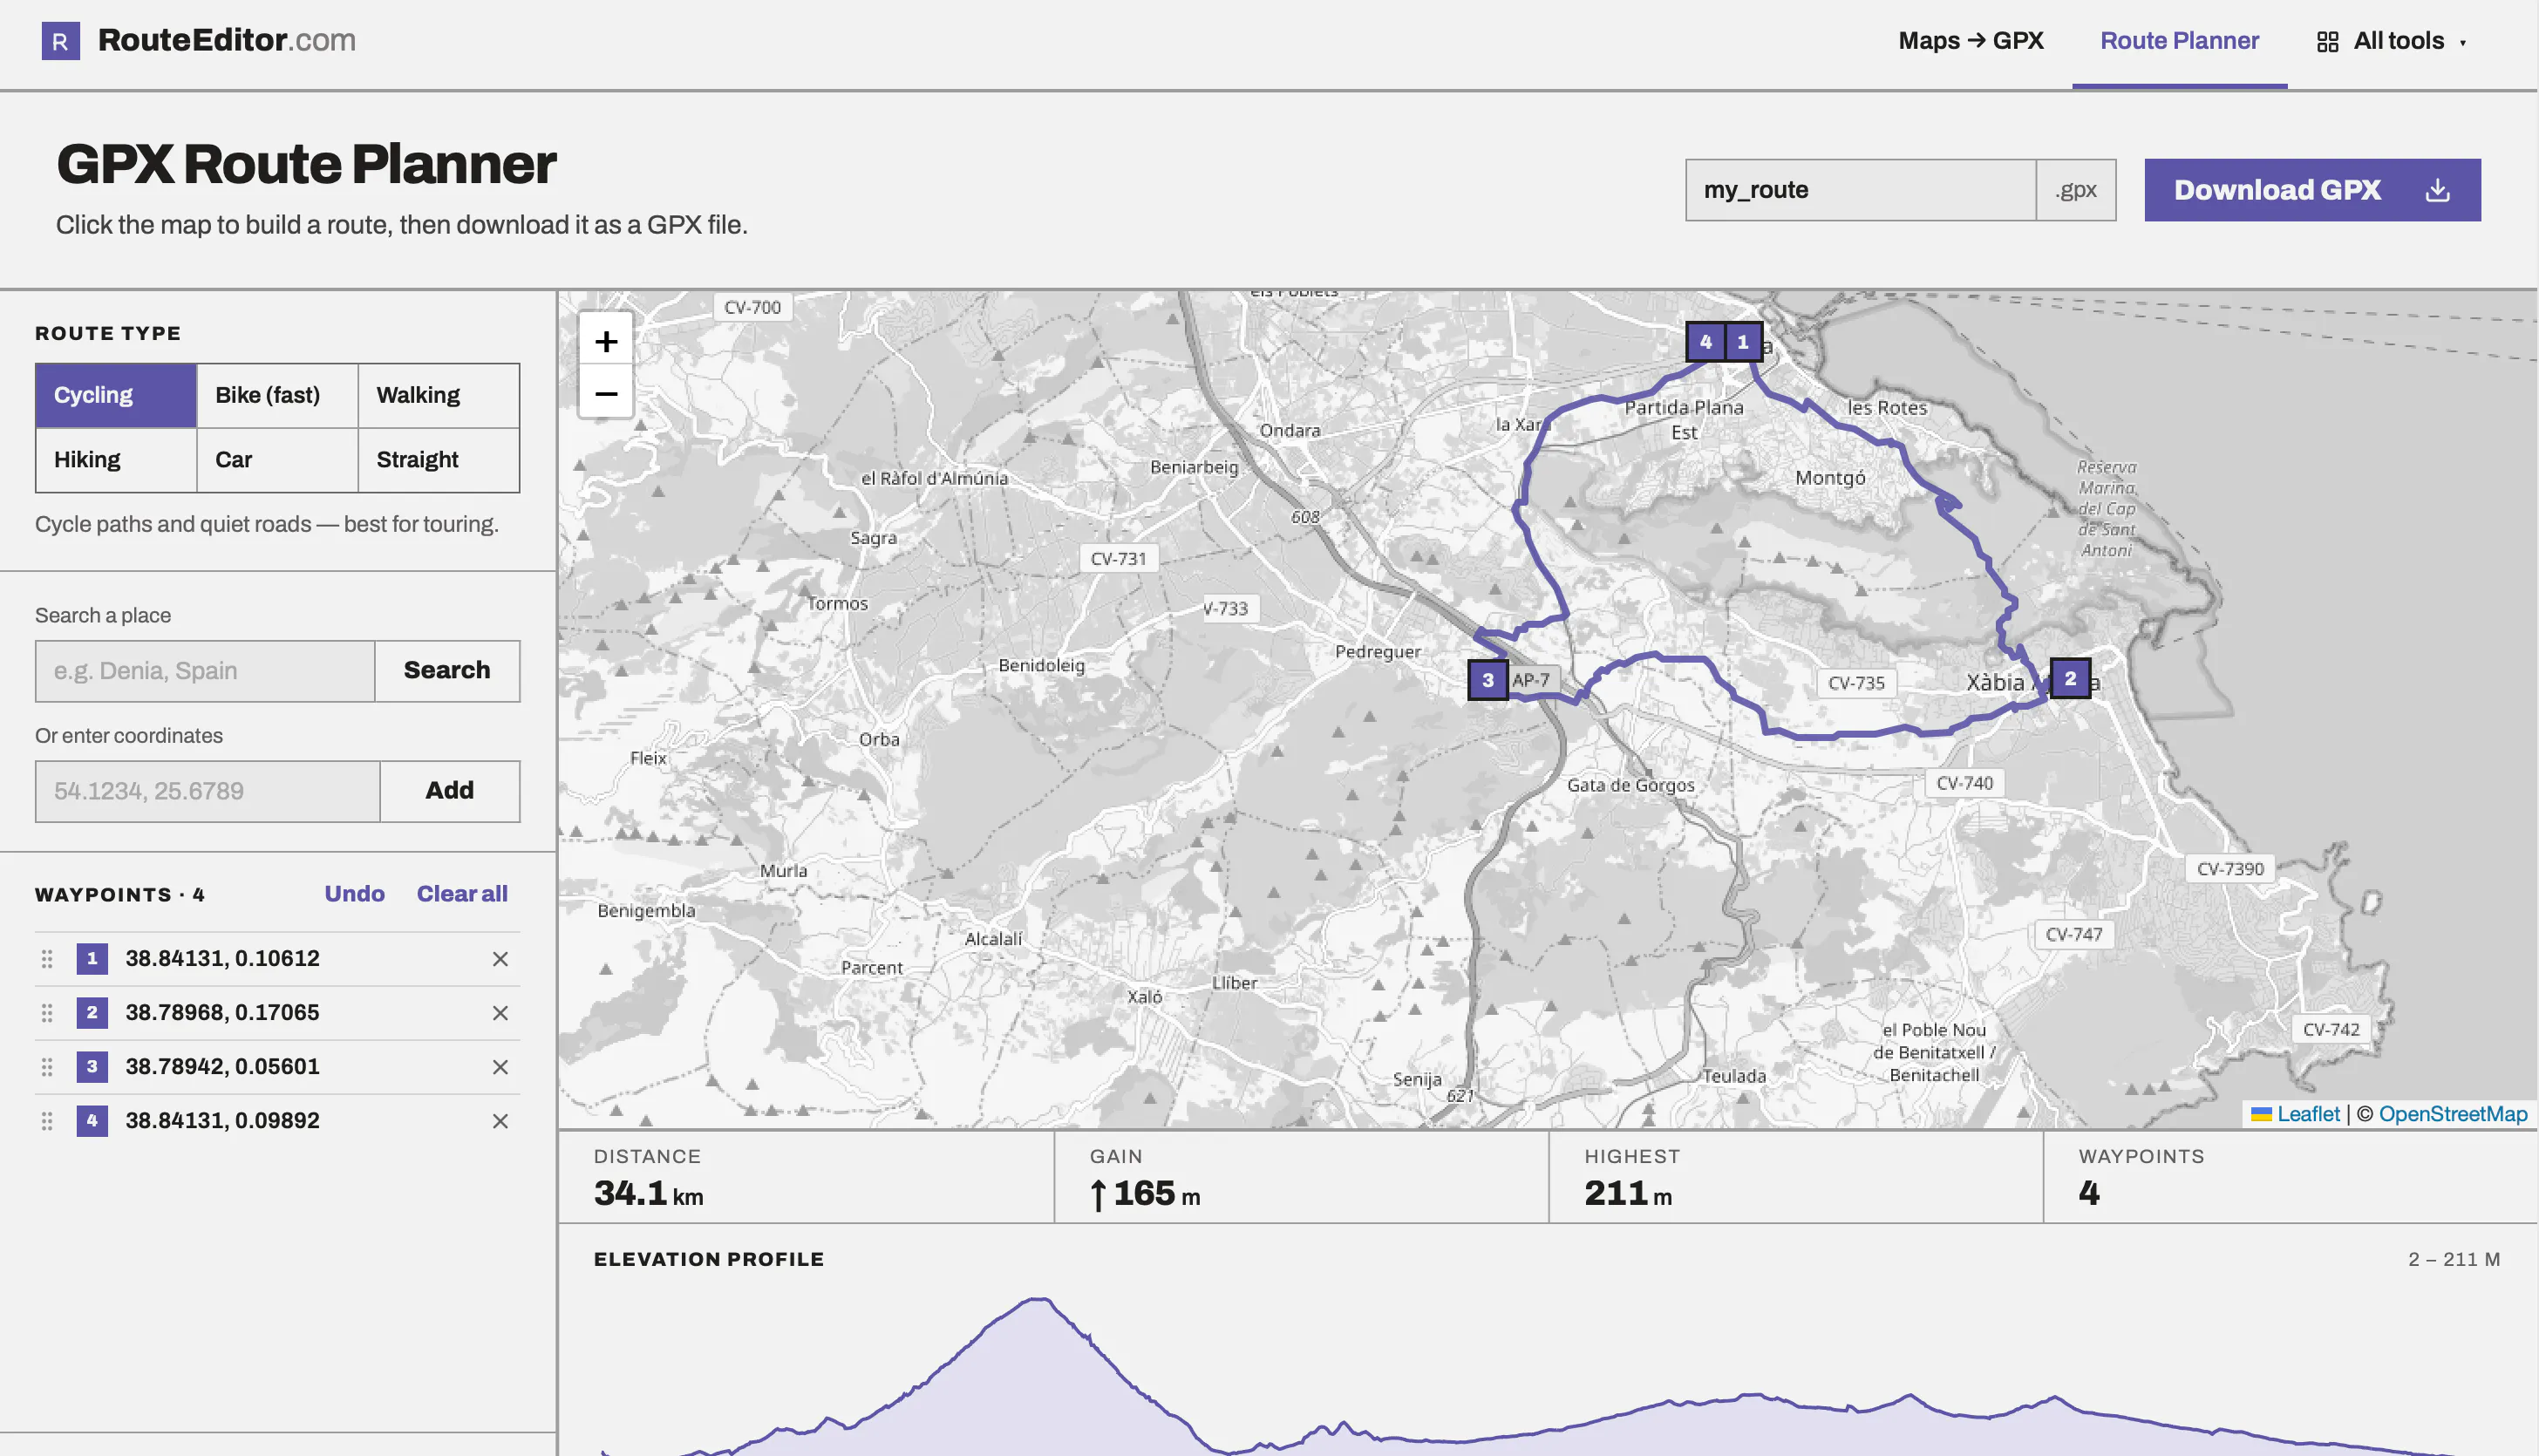Grab drag handle of waypoint 2
The image size is (2539, 1456).
point(47,1013)
